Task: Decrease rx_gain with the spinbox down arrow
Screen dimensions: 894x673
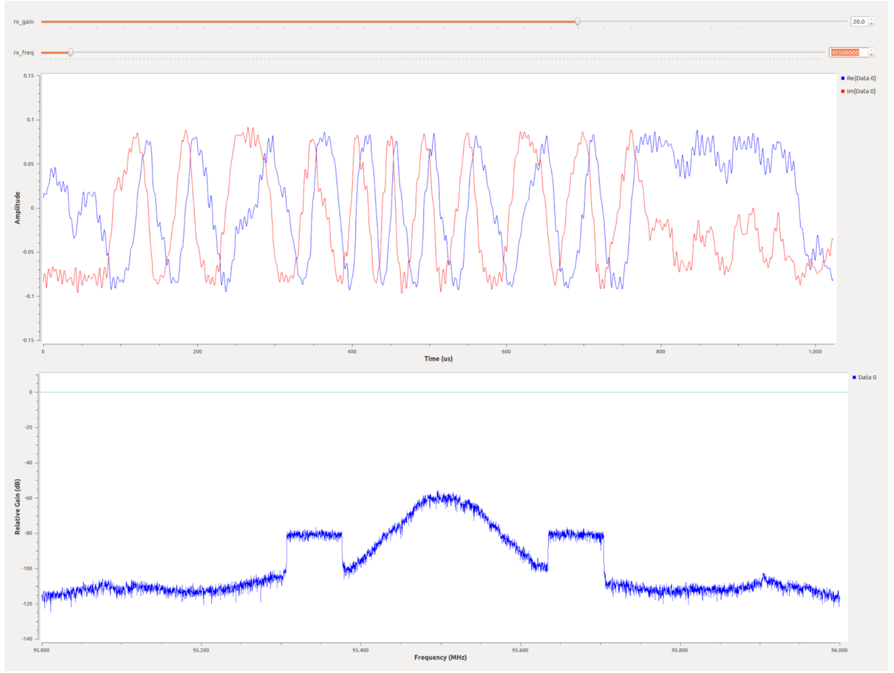Action: point(871,24)
